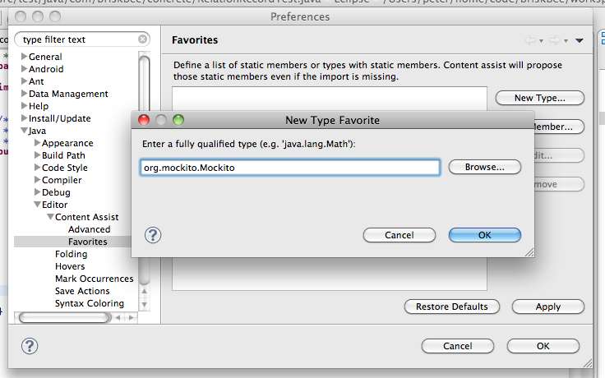The width and height of the screenshot is (605, 378).
Task: Go forward using the right navigation arrow
Action: tap(555, 40)
